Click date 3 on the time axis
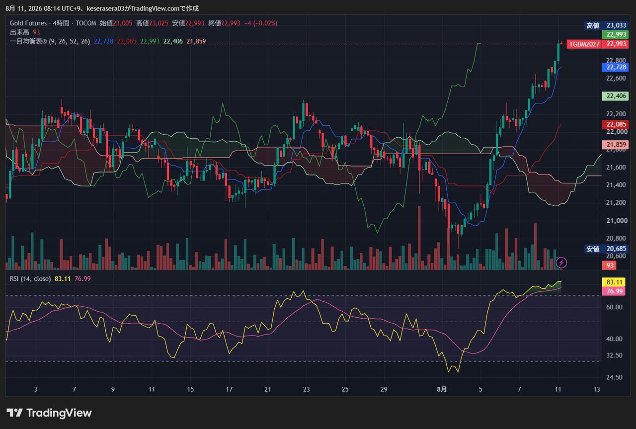 click(x=35, y=390)
